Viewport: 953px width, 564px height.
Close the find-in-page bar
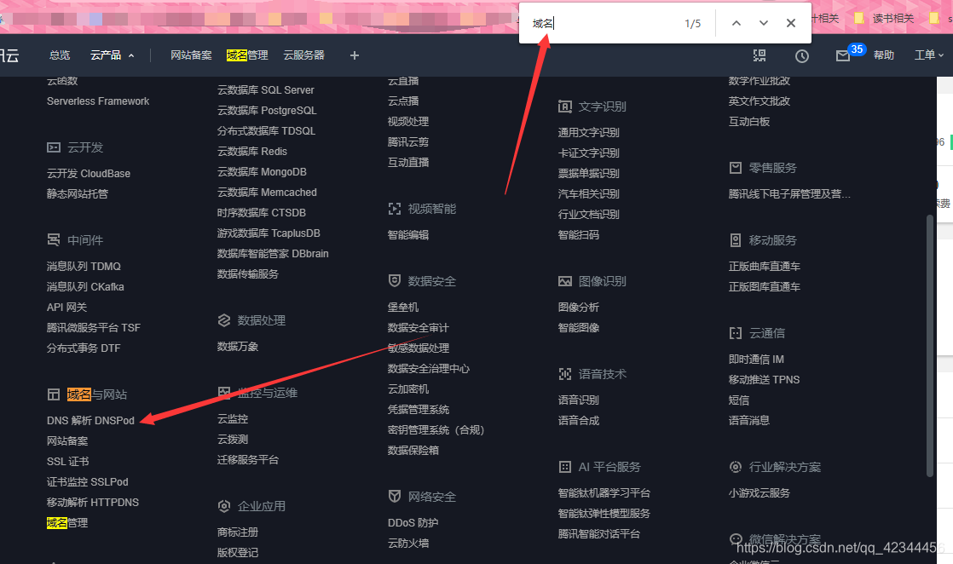tap(791, 23)
